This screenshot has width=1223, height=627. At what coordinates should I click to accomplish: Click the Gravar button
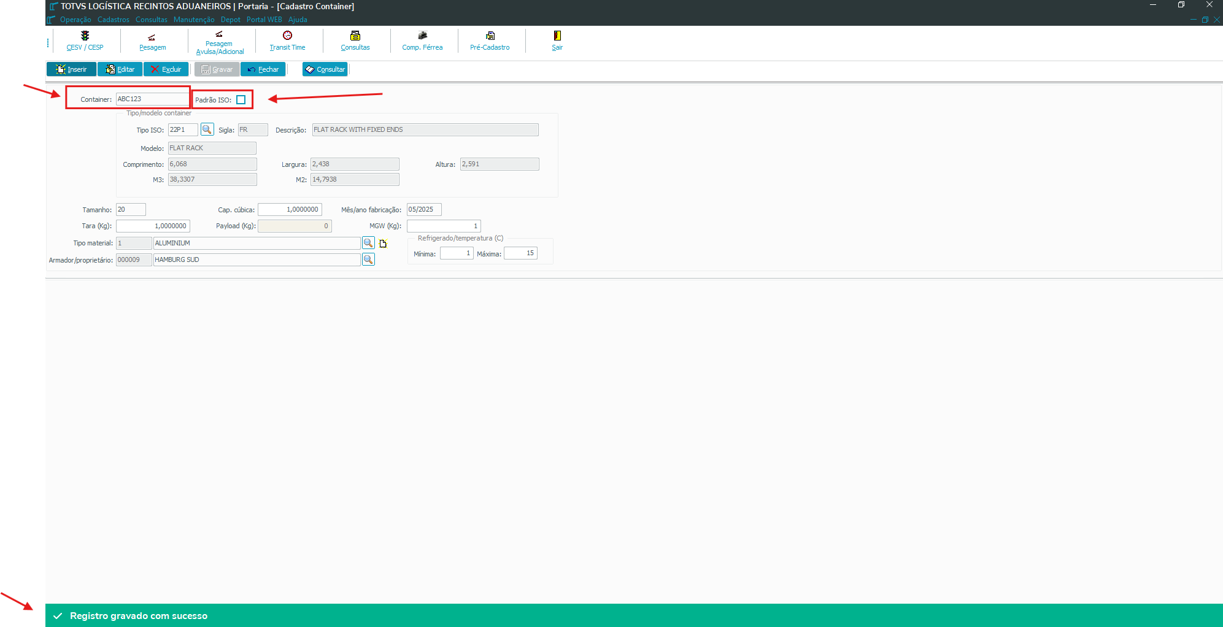click(217, 69)
